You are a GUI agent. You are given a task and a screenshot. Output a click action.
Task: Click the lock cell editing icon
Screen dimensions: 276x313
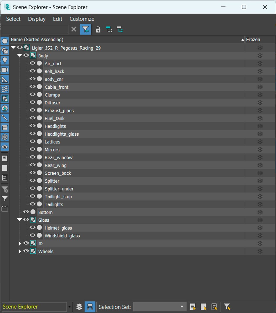pyautogui.click(x=98, y=30)
